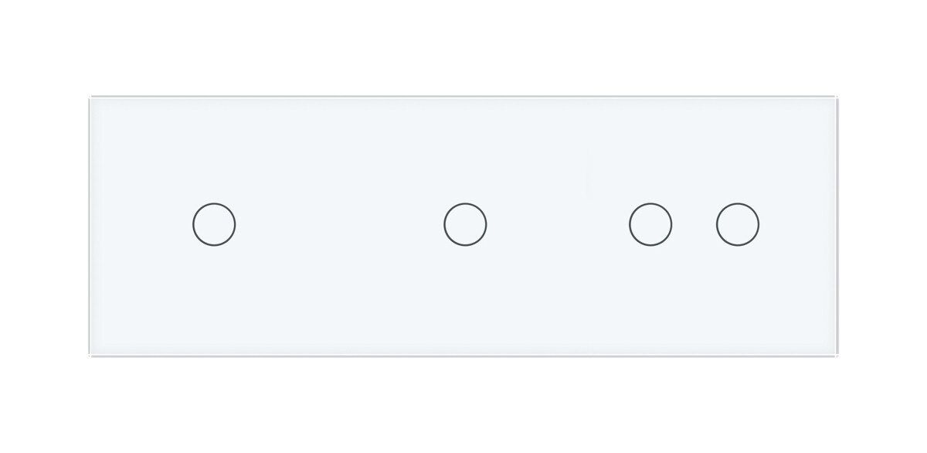The image size is (927, 453).
Task: Click the left edge of the glass panel
Action: [x=90, y=226]
